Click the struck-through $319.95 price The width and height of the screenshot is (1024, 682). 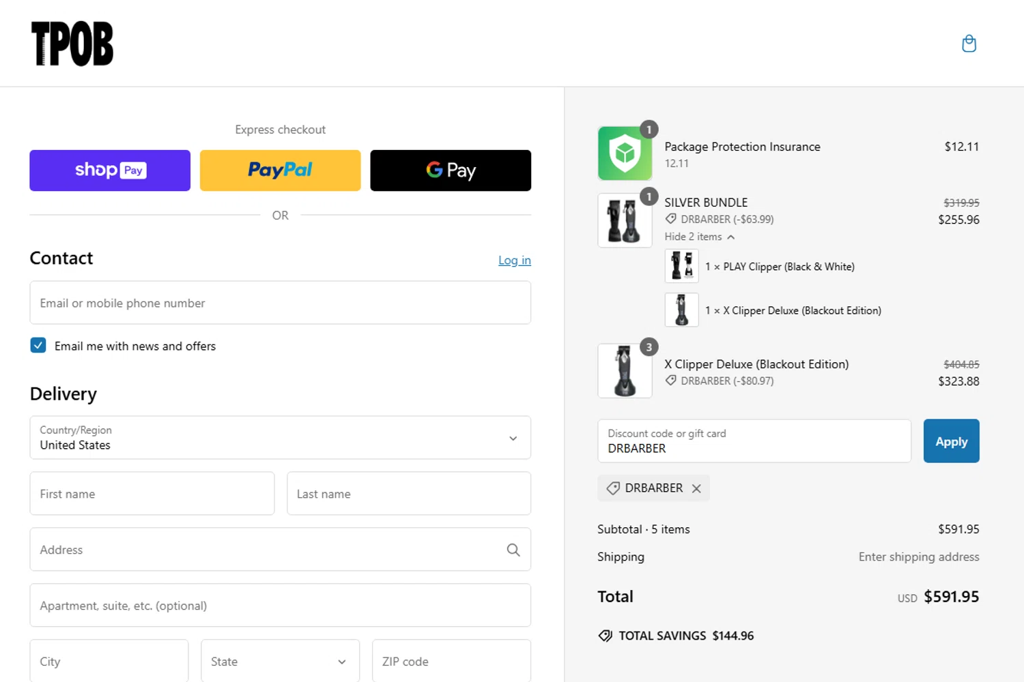[x=961, y=203]
